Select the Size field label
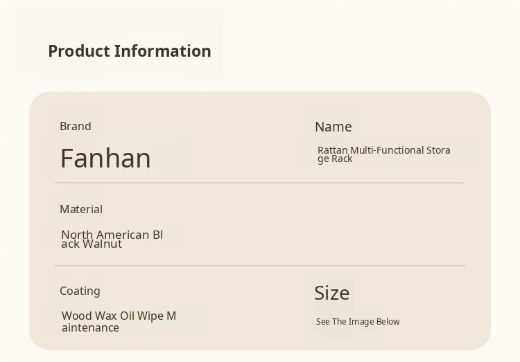 click(x=331, y=293)
